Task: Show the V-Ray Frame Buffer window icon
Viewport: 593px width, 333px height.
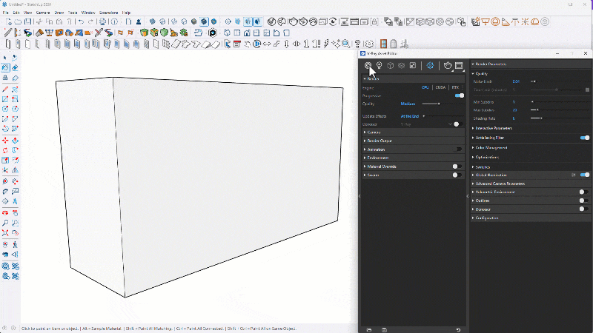Action: coord(459,65)
